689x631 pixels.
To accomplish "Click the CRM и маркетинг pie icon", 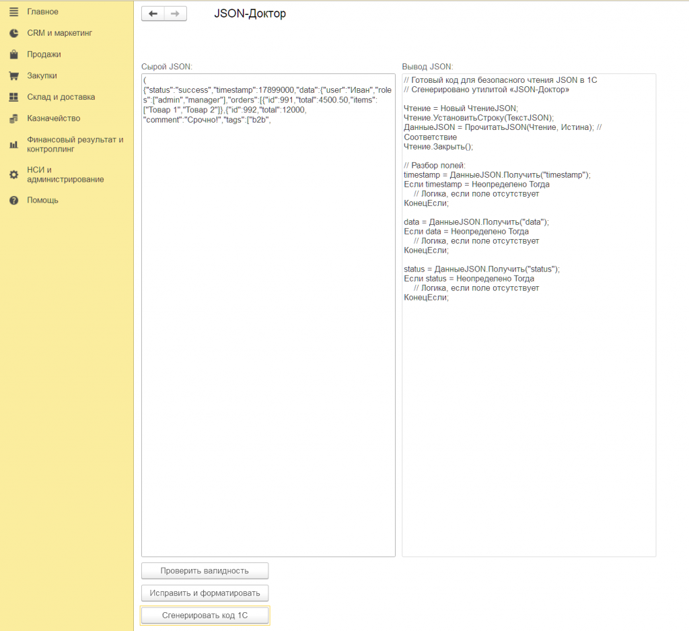I will pos(13,33).
